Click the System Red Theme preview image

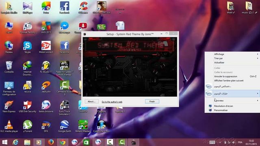(130, 67)
